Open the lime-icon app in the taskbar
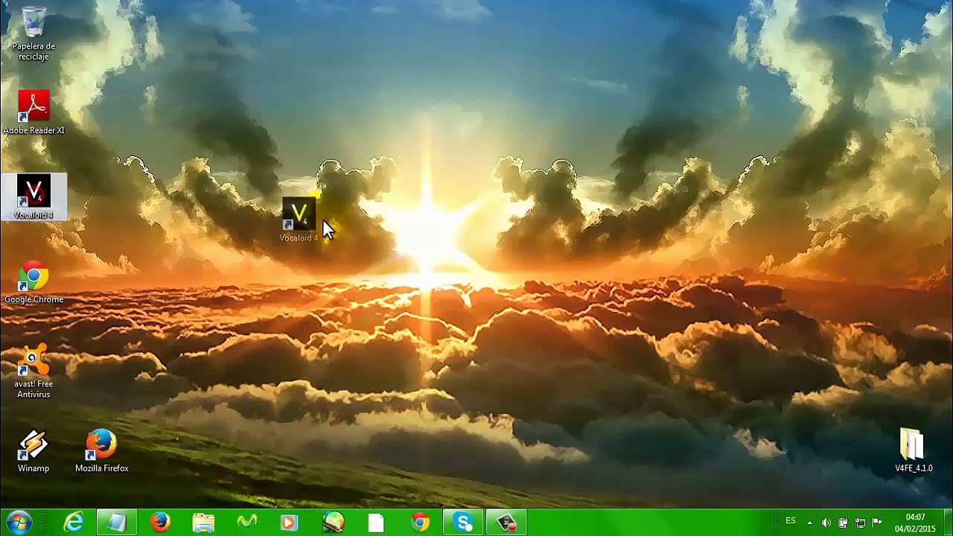The width and height of the screenshot is (953, 536). [333, 523]
